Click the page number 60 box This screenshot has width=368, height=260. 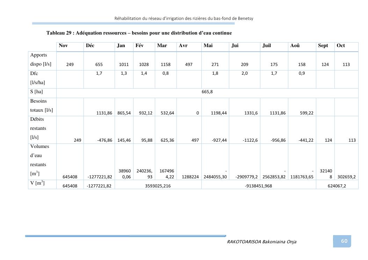pos(344,241)
